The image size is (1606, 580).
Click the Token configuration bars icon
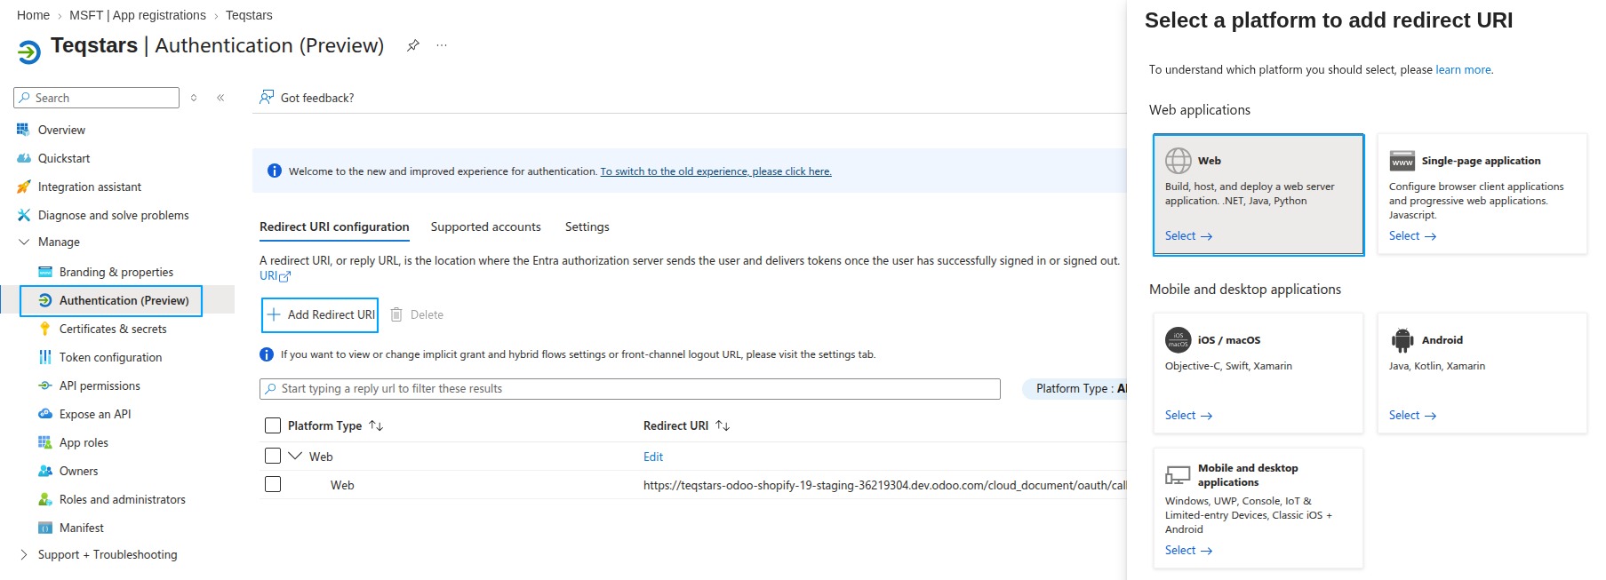pos(44,357)
